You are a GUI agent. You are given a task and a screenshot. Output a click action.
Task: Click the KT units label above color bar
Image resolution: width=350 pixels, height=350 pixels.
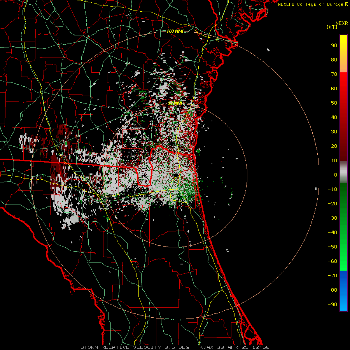click(332, 27)
